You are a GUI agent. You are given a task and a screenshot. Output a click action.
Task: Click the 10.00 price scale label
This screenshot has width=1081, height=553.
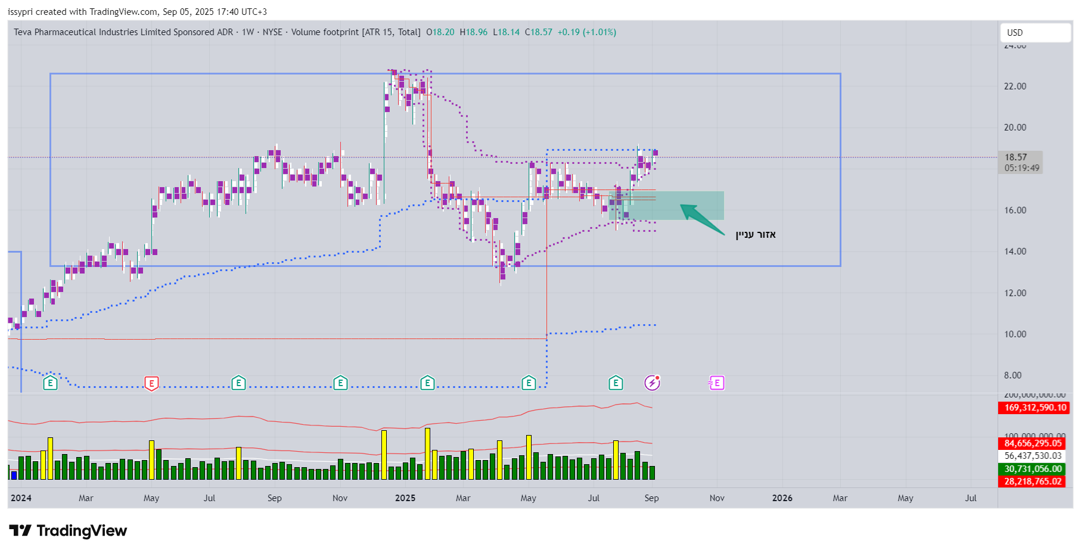tap(1015, 334)
